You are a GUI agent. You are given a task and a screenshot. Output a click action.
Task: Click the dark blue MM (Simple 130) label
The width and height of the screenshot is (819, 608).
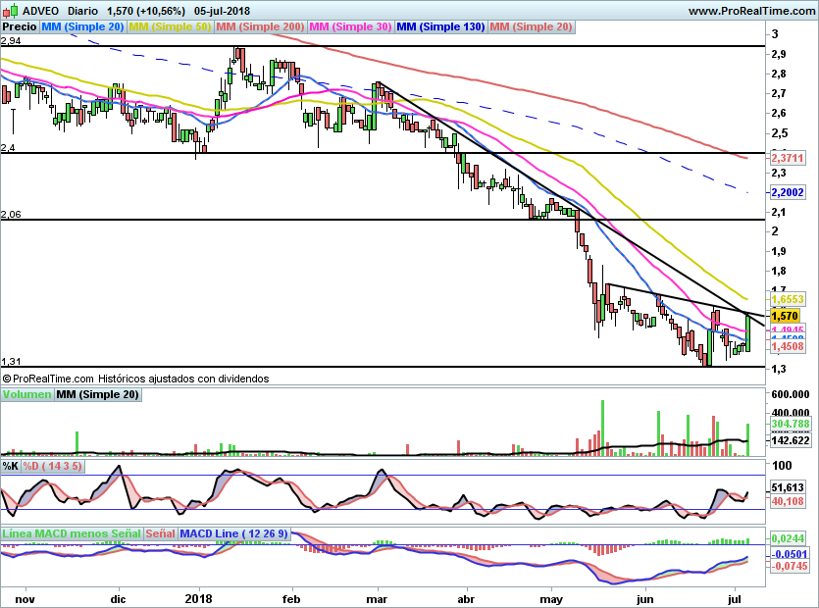point(440,26)
